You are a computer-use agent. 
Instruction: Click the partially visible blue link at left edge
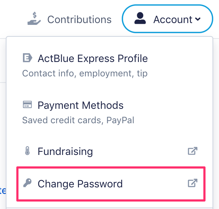[3, 191]
